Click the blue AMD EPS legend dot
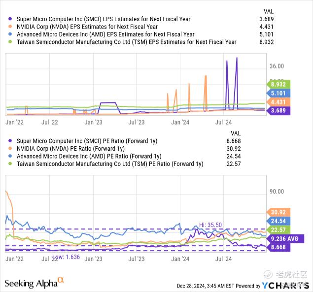Screen dimensions: 313x292 pos(10,34)
